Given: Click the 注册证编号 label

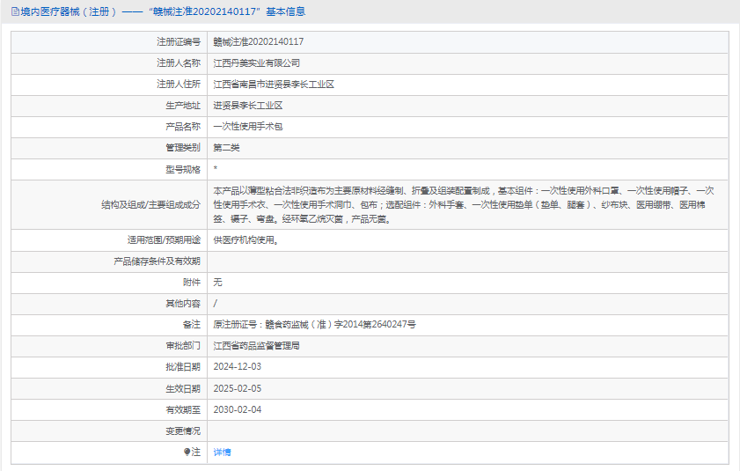Looking at the screenshot, I should 179,42.
